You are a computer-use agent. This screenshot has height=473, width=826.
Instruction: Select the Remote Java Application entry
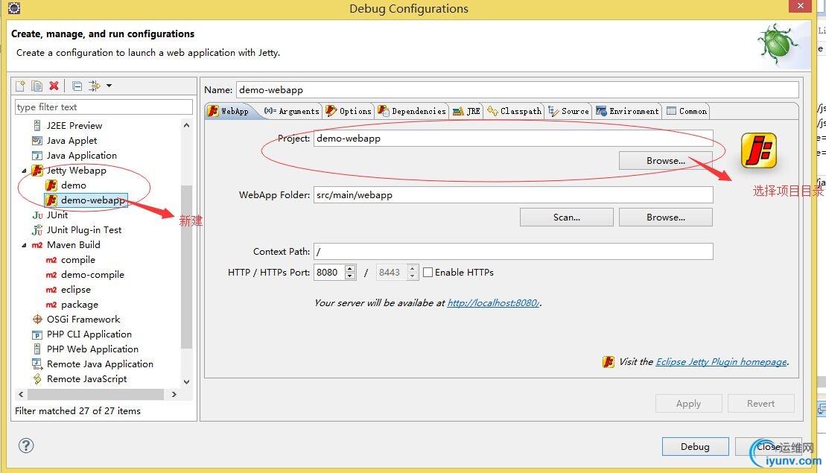100,364
